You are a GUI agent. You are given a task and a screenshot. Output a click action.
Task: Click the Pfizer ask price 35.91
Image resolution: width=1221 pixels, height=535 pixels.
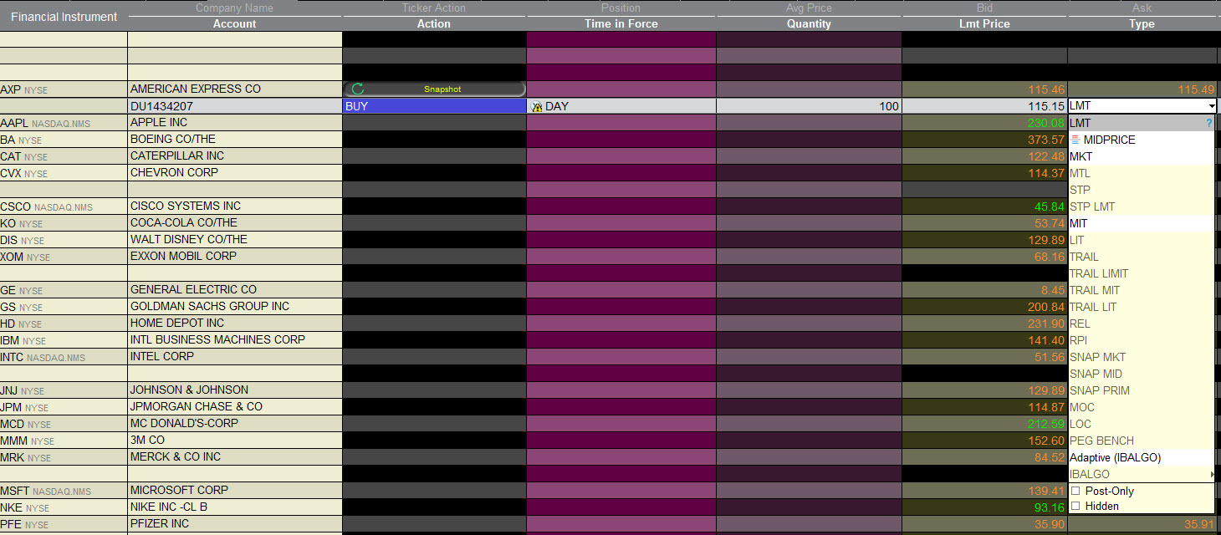[1200, 524]
